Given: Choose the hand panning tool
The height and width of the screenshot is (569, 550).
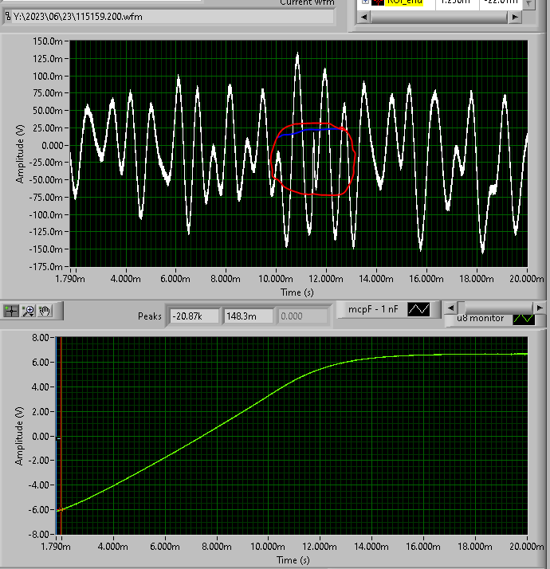Looking at the screenshot, I should 45,311.
